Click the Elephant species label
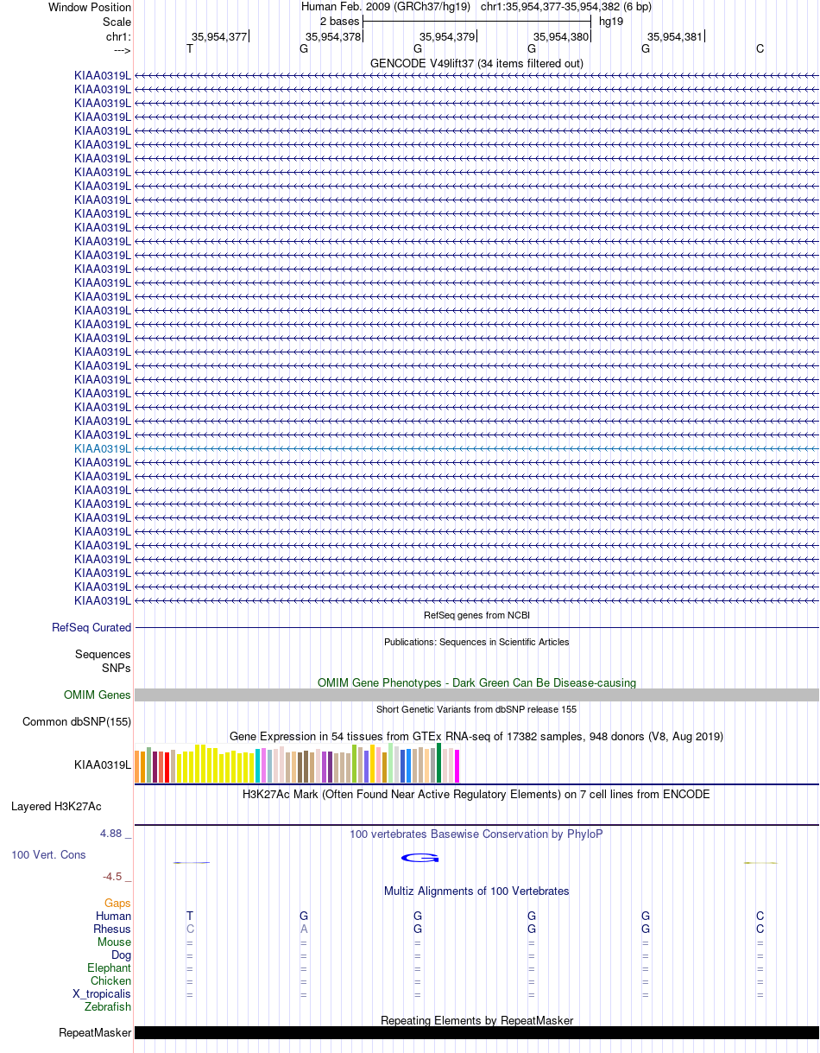 110,968
